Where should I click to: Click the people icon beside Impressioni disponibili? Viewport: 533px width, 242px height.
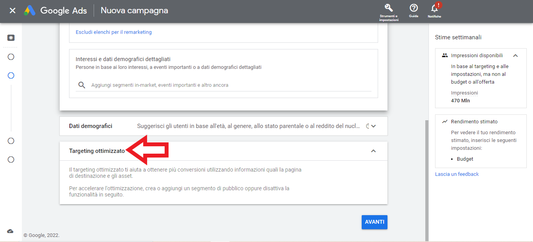(x=444, y=56)
